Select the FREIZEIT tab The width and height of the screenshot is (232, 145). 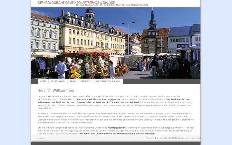[85, 82]
